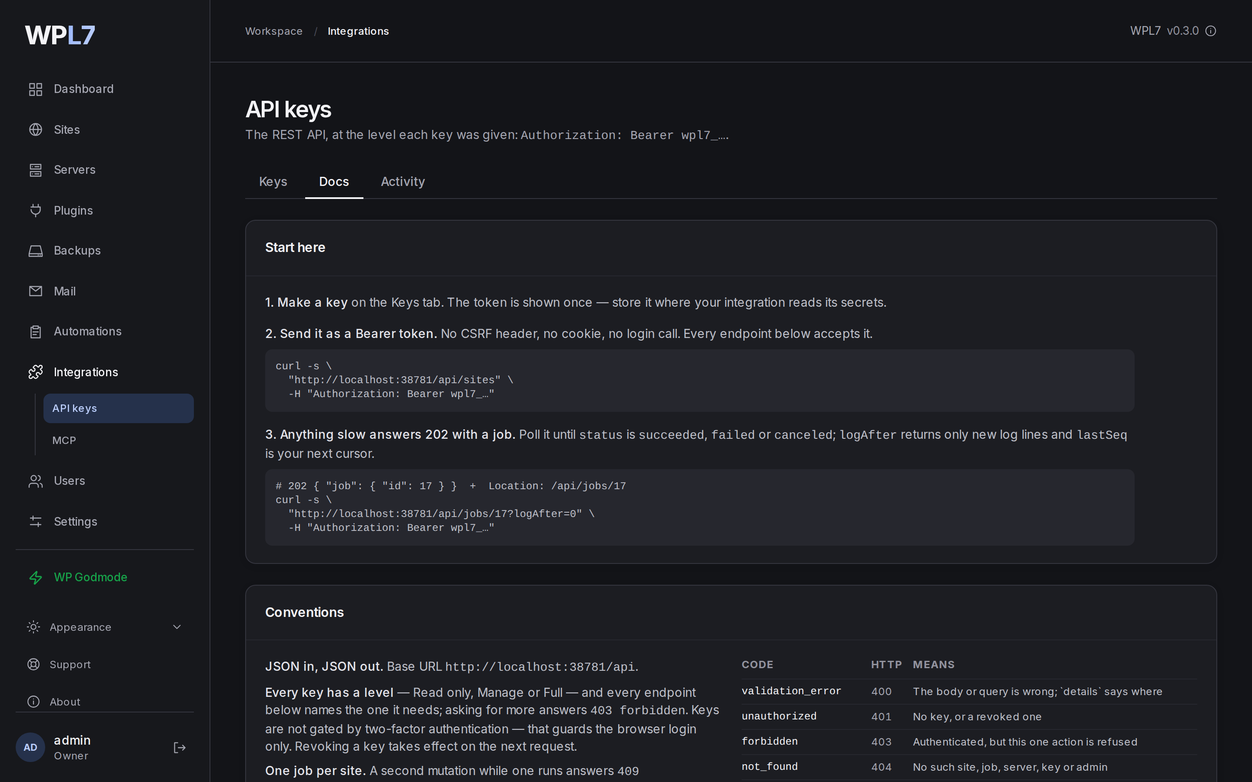Click the version info icon beside v0.3.0
The height and width of the screenshot is (782, 1252).
[x=1211, y=31]
